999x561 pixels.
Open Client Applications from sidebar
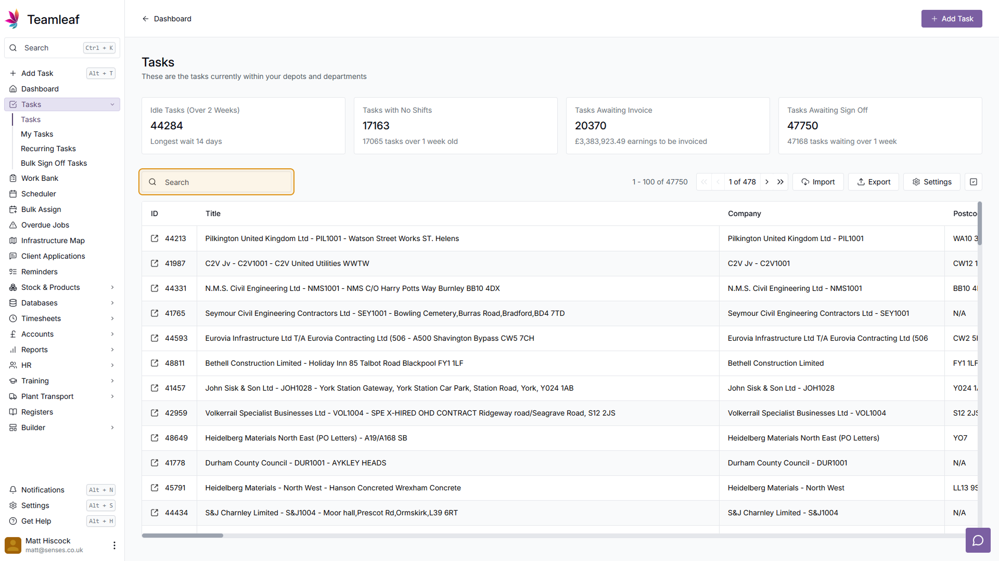62,256
